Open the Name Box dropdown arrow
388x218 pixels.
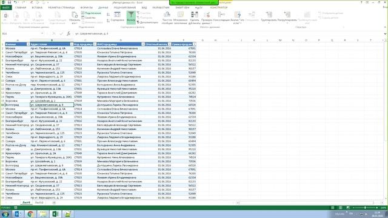click(42, 33)
